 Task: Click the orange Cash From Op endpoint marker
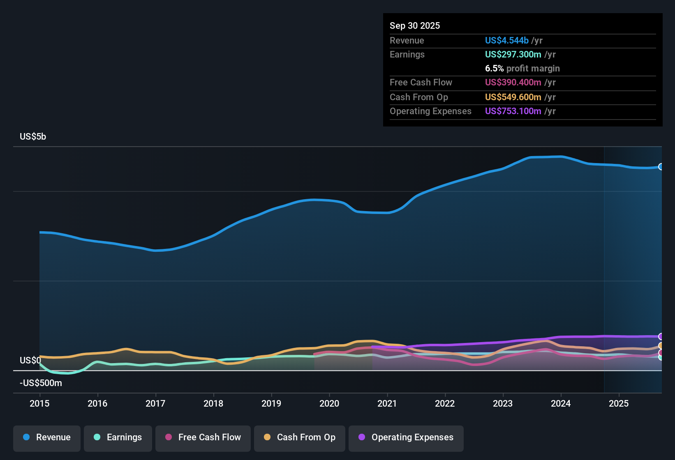pos(661,345)
